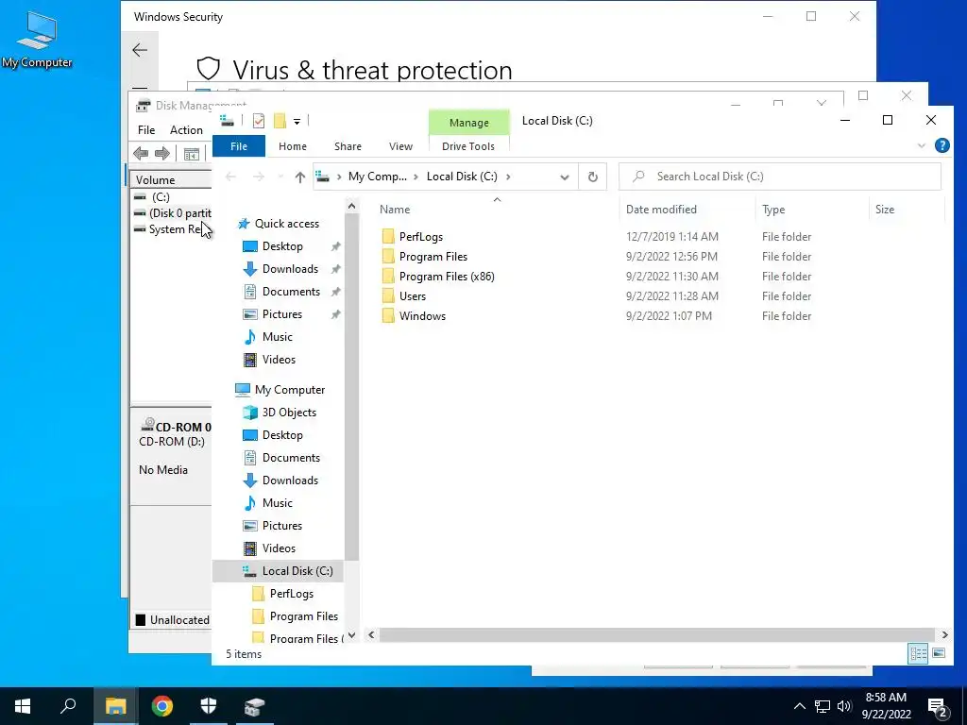Select the Program Files (x86) folder
The image size is (967, 725).
(447, 277)
